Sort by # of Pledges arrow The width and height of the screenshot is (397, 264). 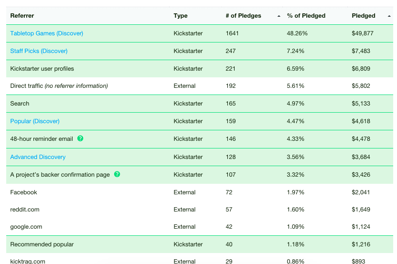279,16
